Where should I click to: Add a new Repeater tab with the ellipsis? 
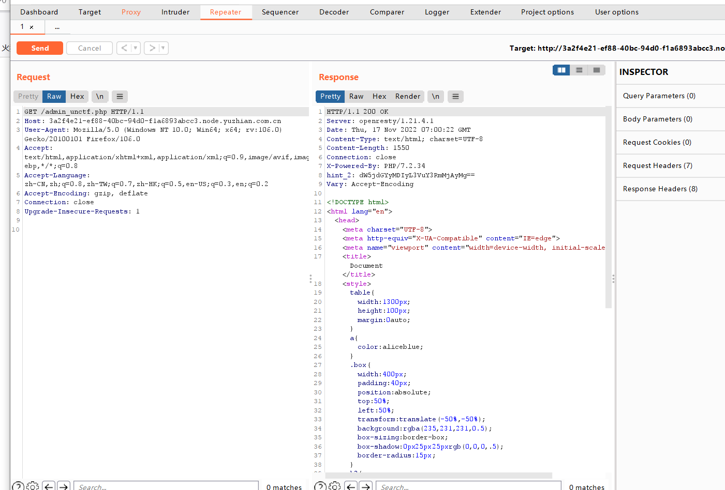click(57, 27)
